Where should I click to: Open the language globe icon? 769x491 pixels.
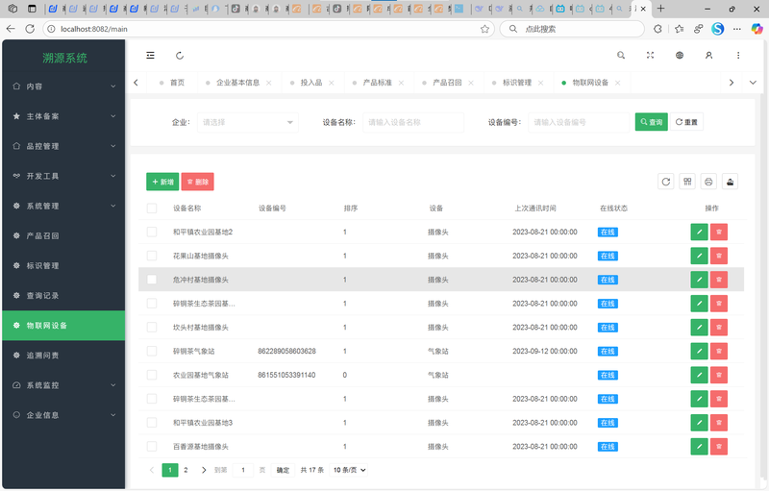point(680,56)
